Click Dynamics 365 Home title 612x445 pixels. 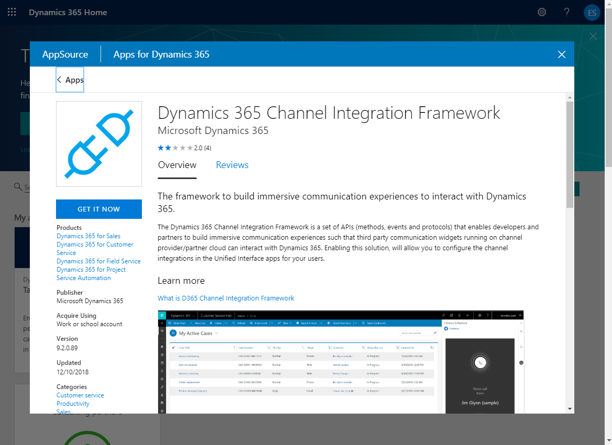coord(68,13)
